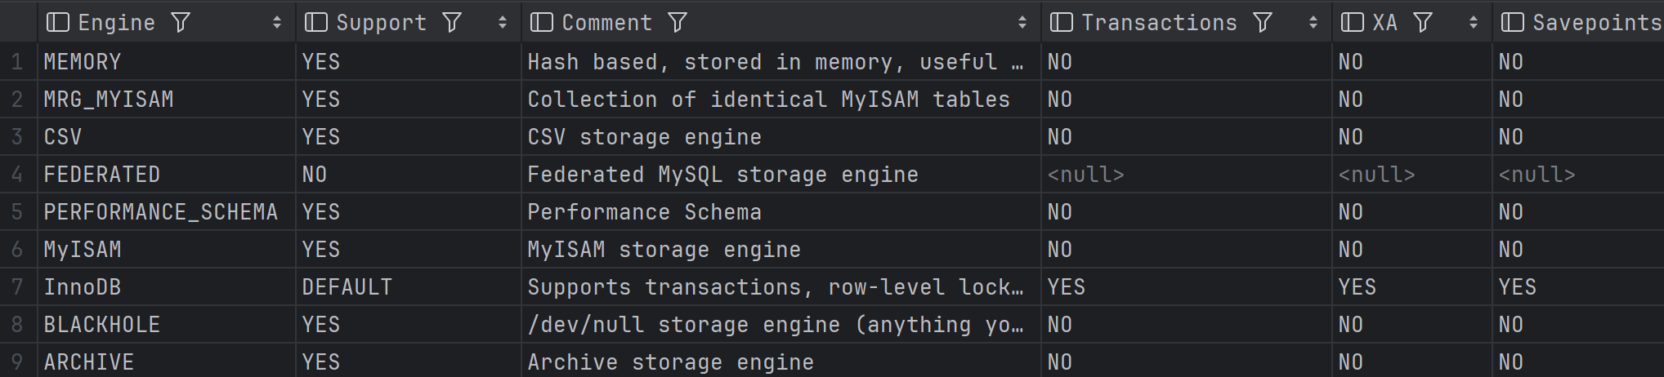The image size is (1664, 377).
Task: Toggle sort arrows on Support column
Action: coord(503,23)
